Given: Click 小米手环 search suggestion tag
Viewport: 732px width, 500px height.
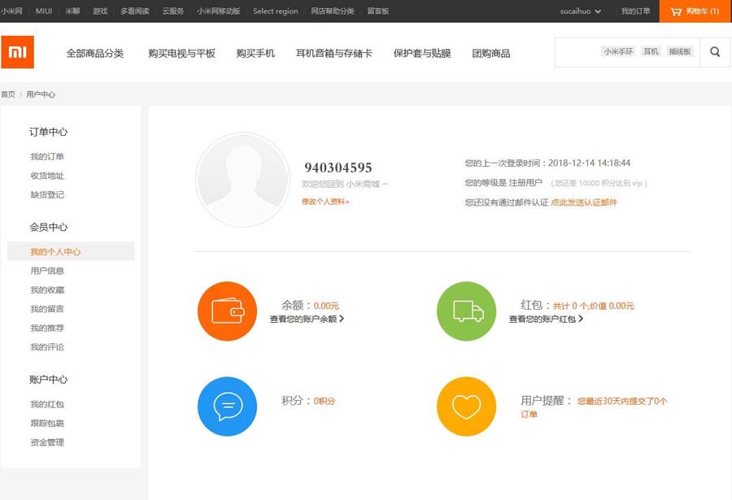Looking at the screenshot, I should [x=618, y=51].
